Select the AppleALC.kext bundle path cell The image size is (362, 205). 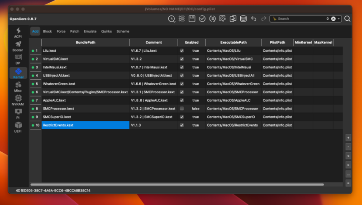point(86,100)
